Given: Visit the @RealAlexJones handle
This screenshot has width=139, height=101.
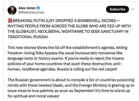Looking at the screenshot, I should pyautogui.click(x=31, y=12).
